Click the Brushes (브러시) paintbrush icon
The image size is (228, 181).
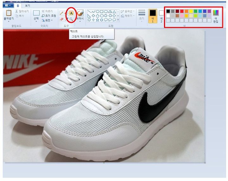click(80, 13)
